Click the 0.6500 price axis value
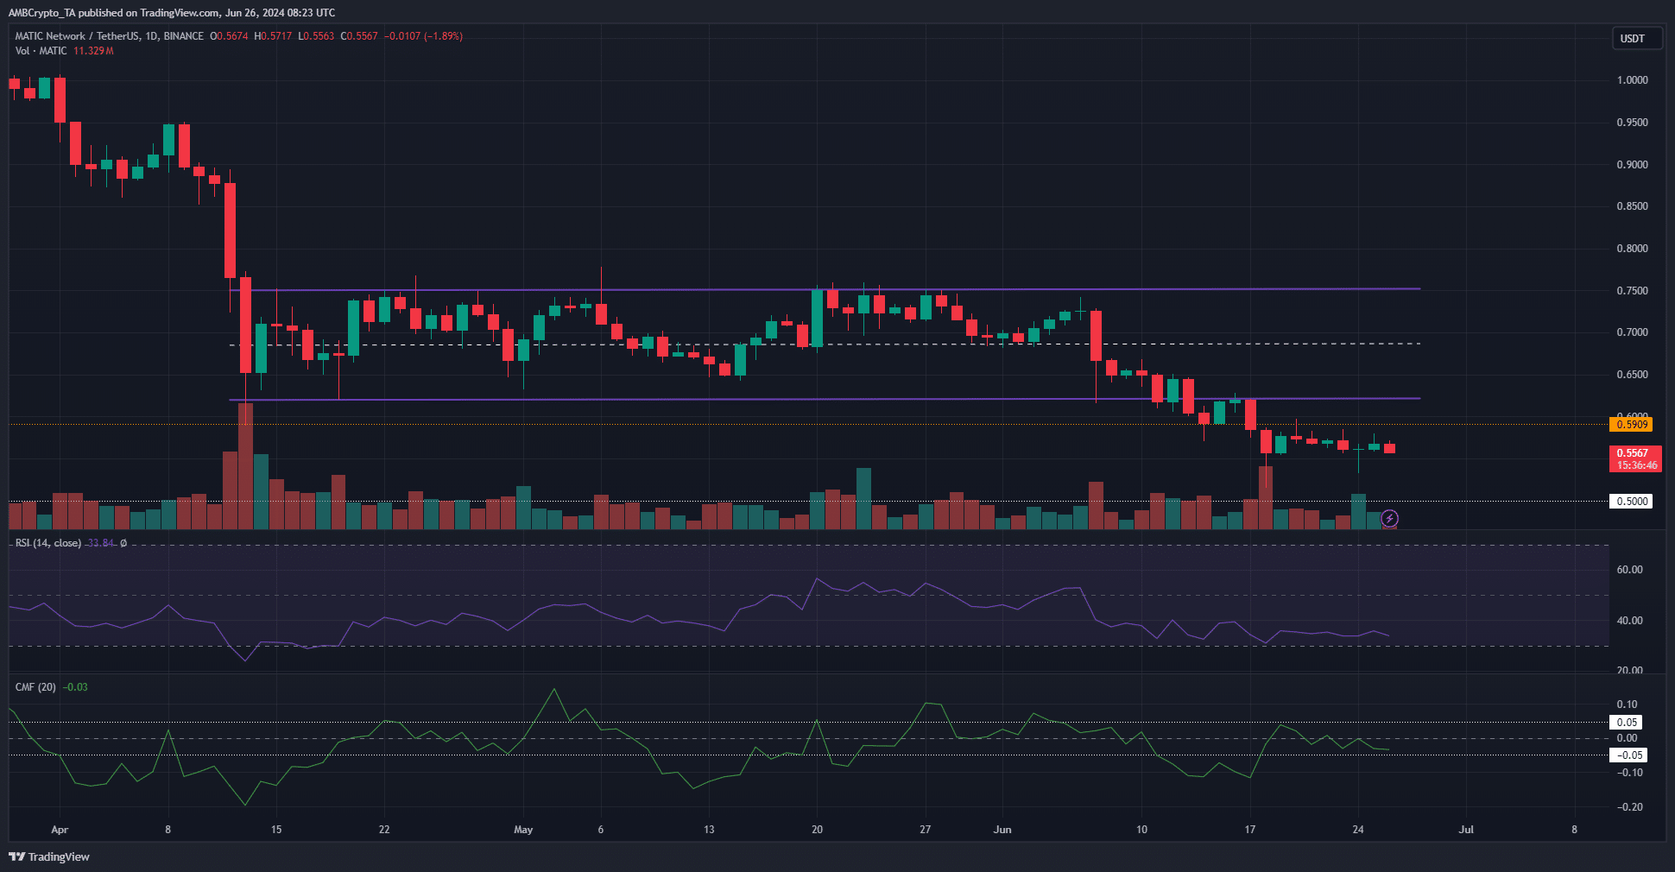The height and width of the screenshot is (872, 1675). [1632, 375]
